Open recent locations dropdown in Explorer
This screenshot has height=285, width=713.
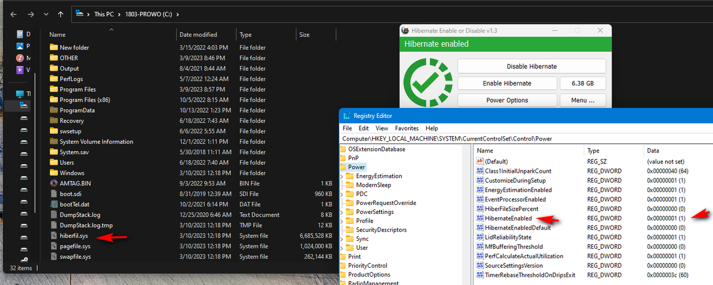pyautogui.click(x=46, y=14)
